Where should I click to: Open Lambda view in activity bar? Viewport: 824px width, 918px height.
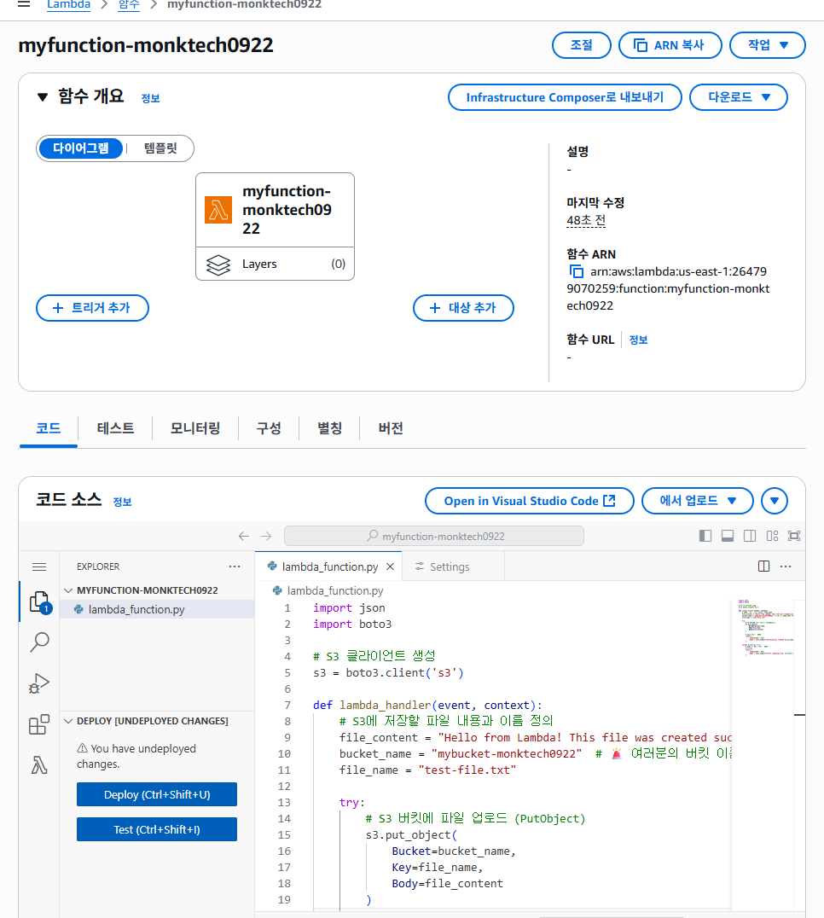point(39,765)
